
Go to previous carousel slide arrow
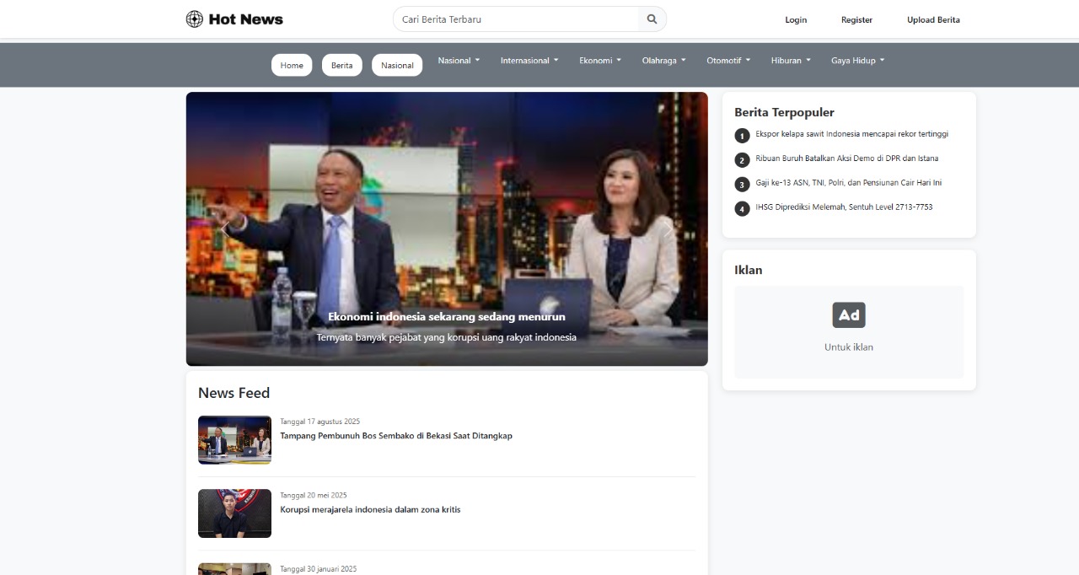[x=225, y=229]
